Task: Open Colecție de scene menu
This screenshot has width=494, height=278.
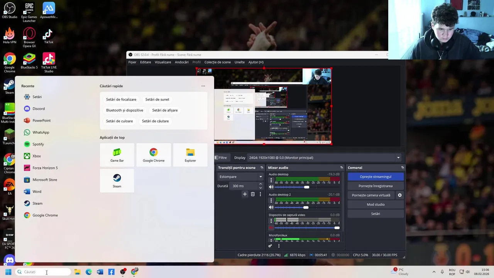Action: point(218,62)
